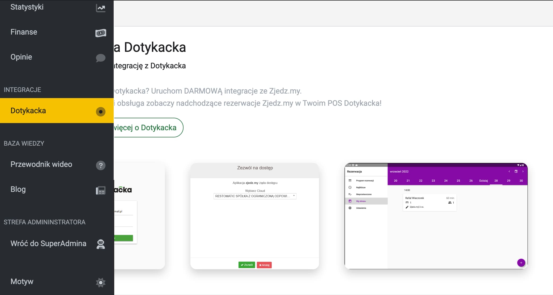553x295 pixels.
Task: Click the 'Dotykacka' page heading
Action: (x=150, y=47)
